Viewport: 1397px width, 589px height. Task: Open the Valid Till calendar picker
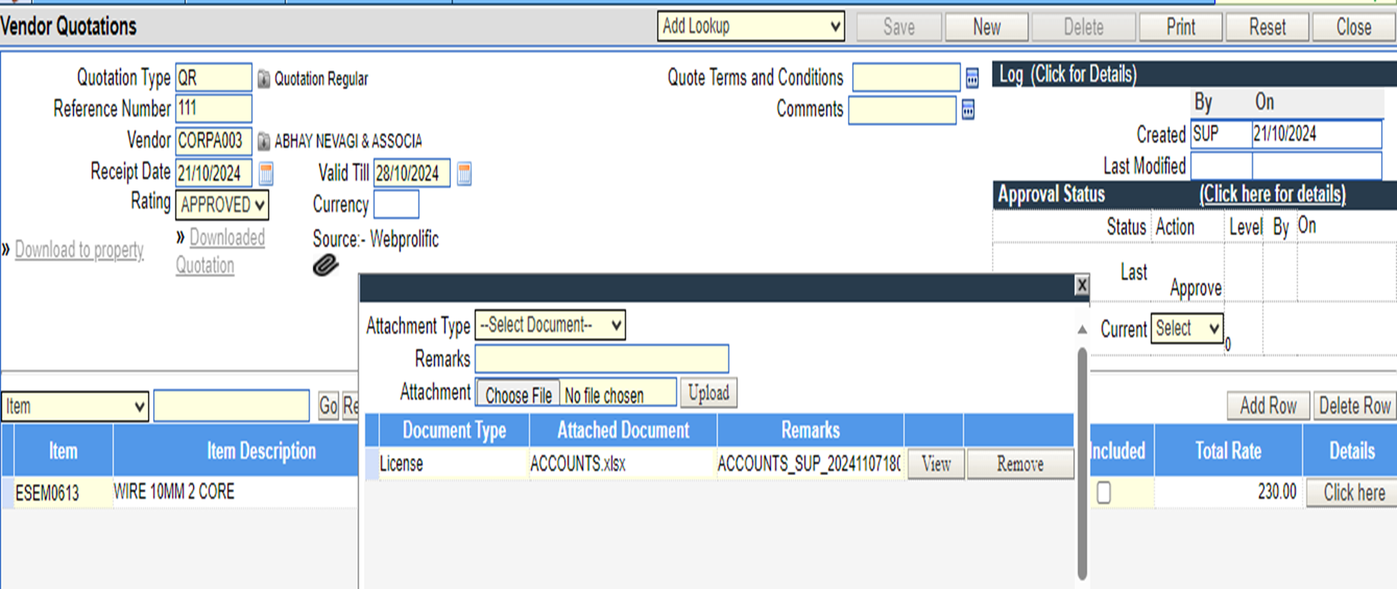[x=464, y=174]
